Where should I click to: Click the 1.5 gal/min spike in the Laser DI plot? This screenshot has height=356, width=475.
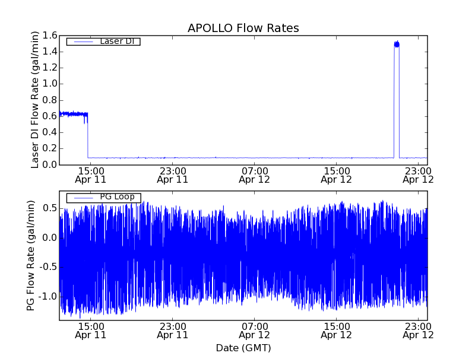pos(397,44)
